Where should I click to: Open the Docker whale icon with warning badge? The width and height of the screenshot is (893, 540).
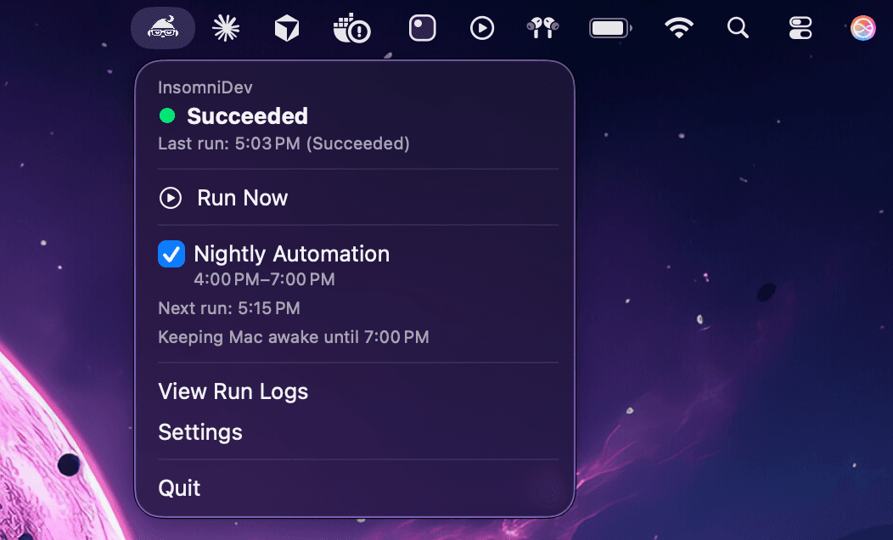[351, 27]
